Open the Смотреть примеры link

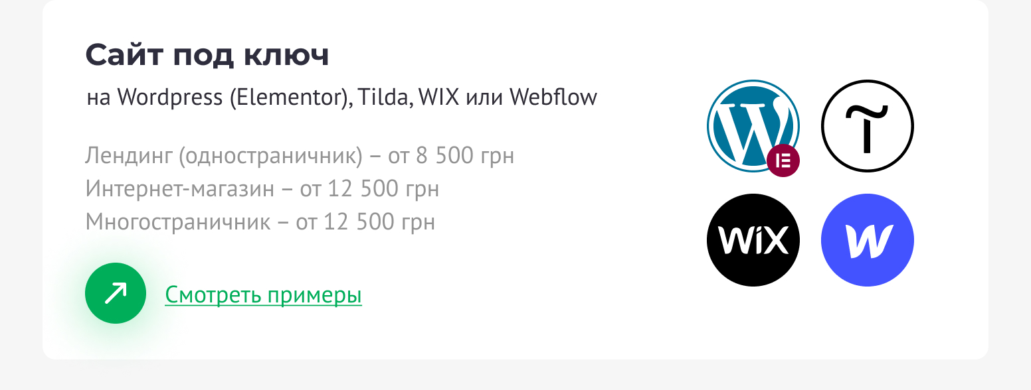(263, 295)
